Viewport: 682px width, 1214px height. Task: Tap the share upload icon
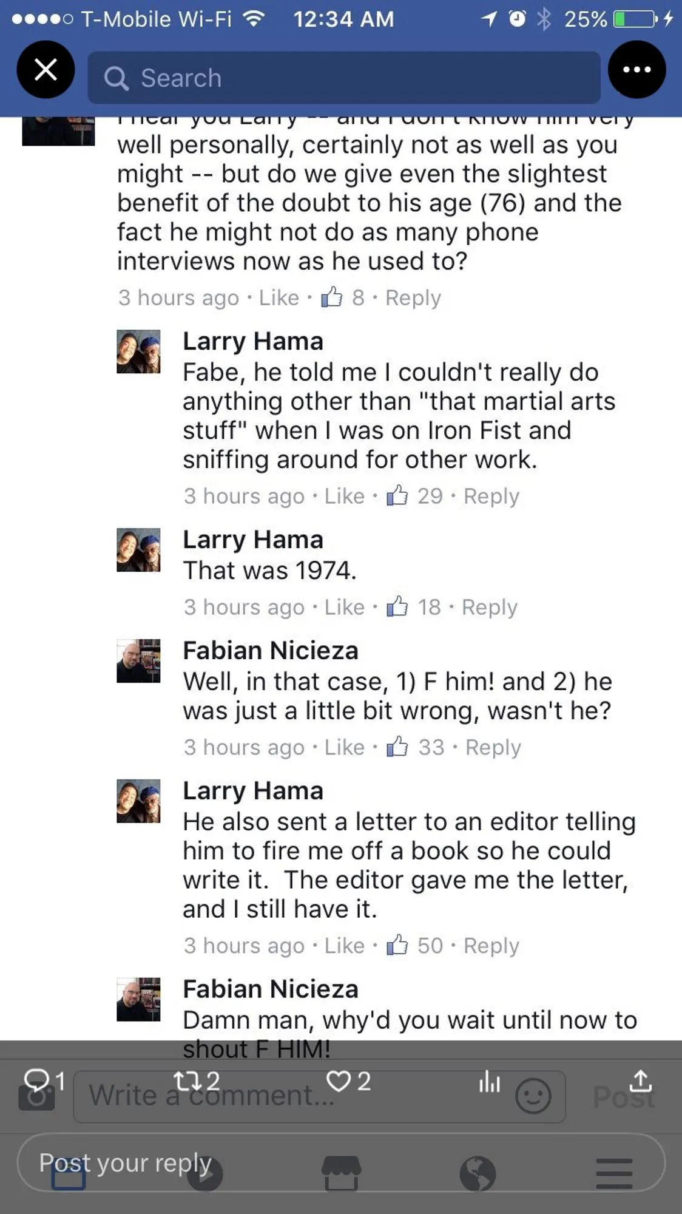(641, 1080)
